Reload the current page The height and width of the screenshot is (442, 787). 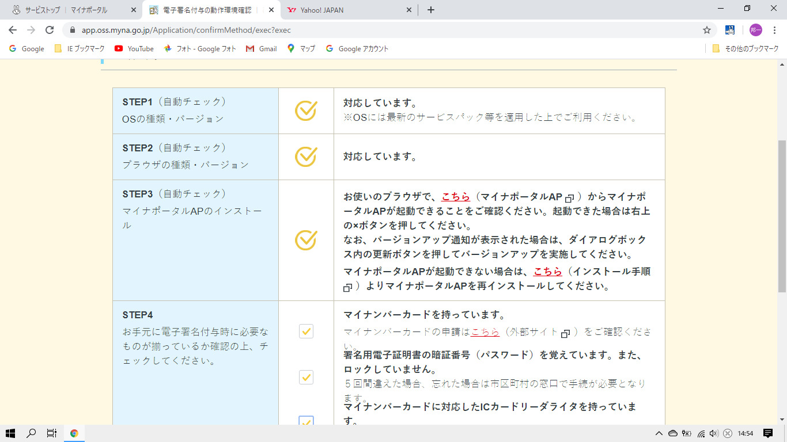coord(50,30)
